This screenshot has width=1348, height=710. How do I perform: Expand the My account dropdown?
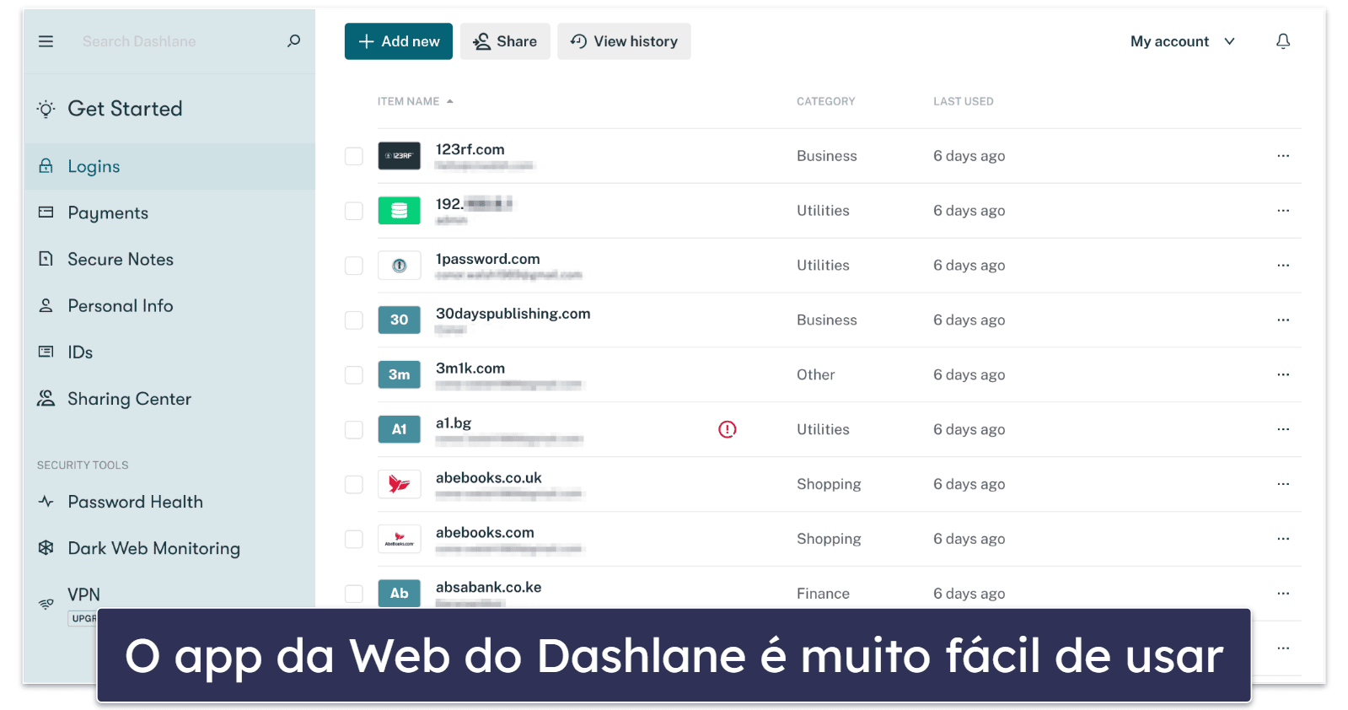coord(1182,41)
